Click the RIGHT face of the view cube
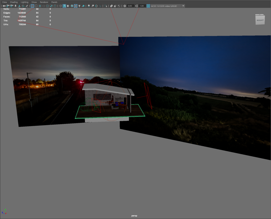The width and height of the screenshot is (271, 219). [x=260, y=20]
